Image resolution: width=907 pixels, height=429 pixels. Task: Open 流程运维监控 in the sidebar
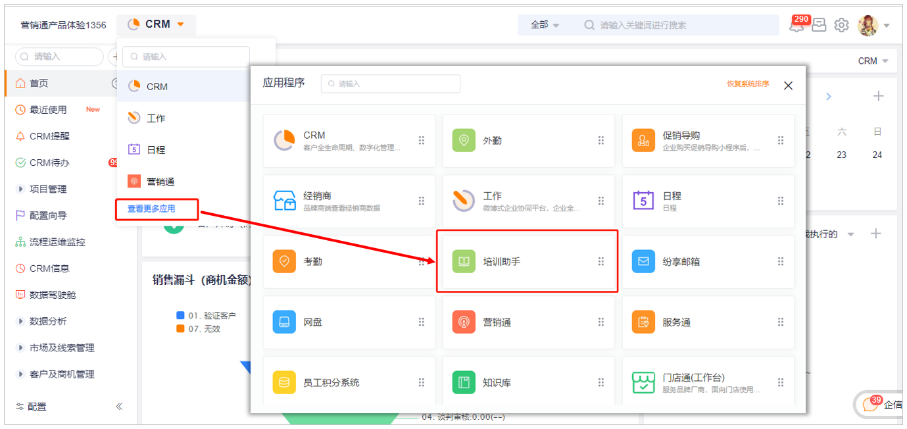pos(57,241)
